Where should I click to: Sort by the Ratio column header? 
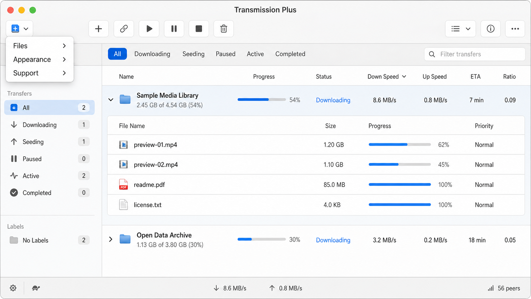(509, 77)
